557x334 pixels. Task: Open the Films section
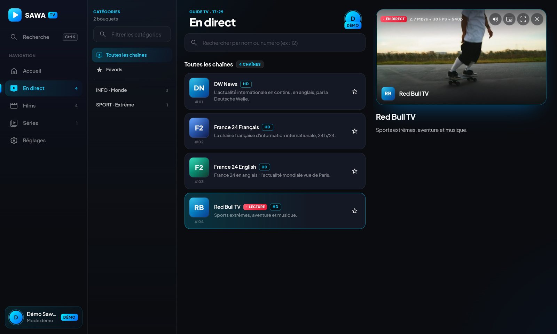44,106
